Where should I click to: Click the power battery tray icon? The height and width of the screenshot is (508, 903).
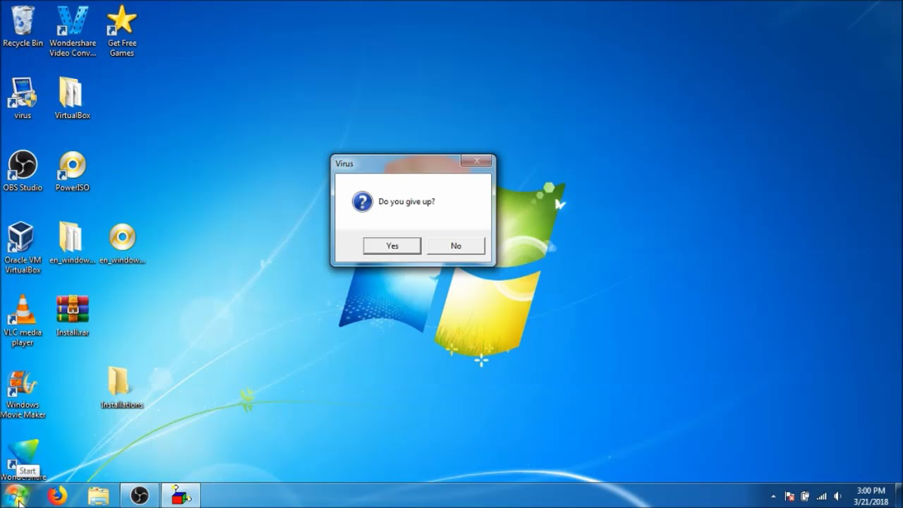pos(805,497)
